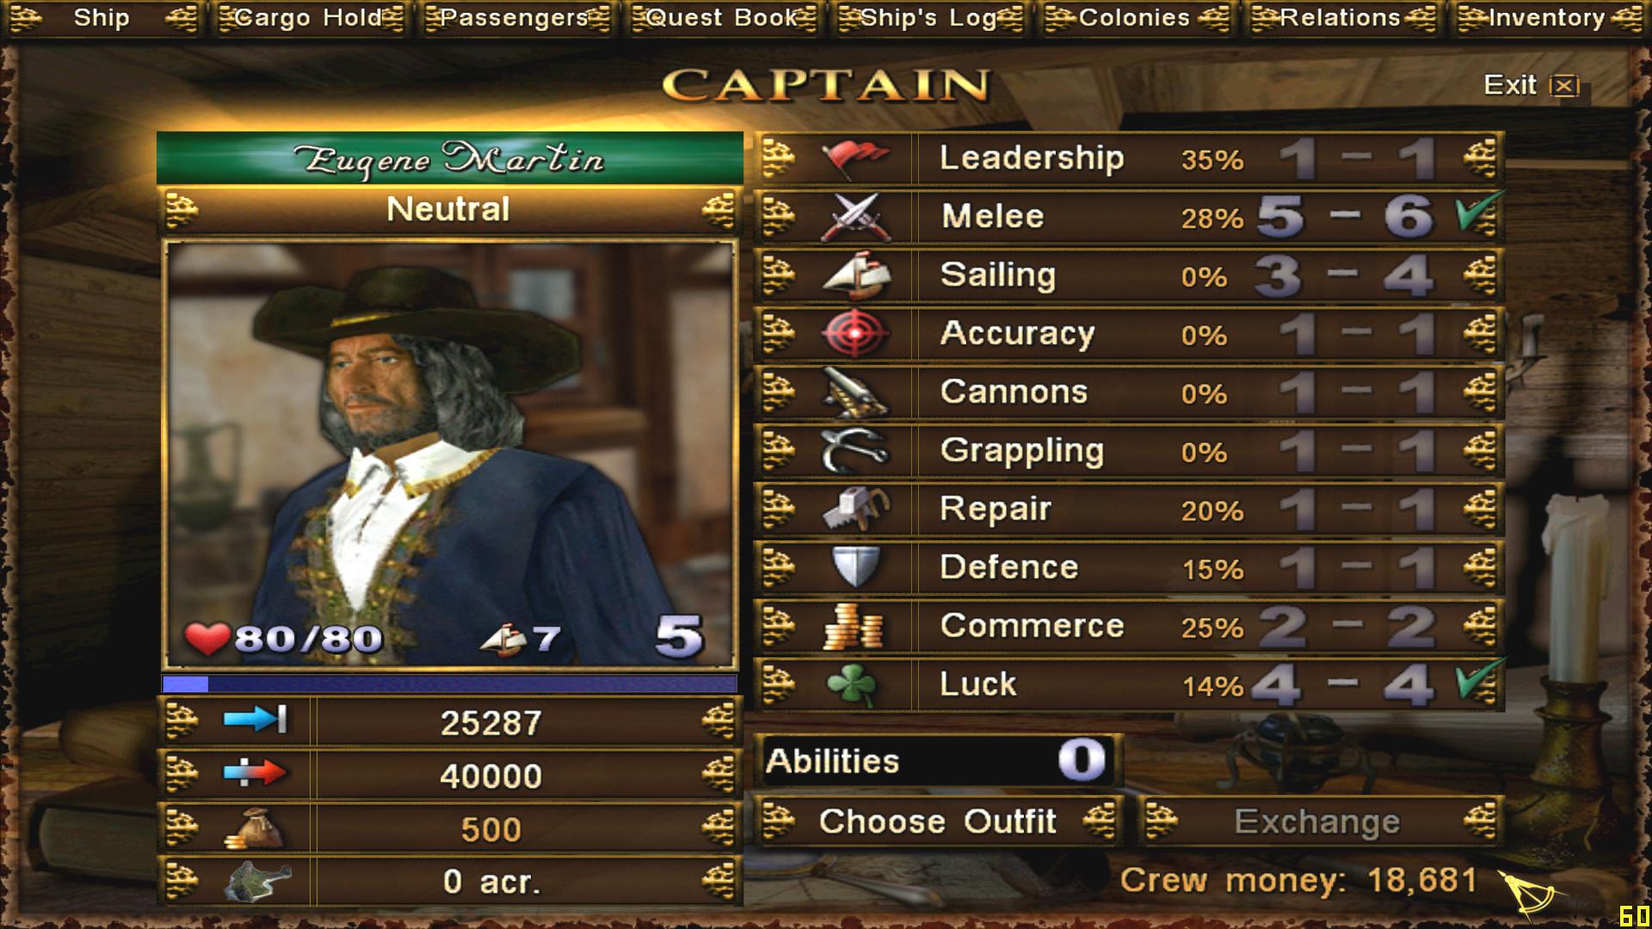The image size is (1652, 929).
Task: Select the Defence shield icon
Action: tap(855, 568)
